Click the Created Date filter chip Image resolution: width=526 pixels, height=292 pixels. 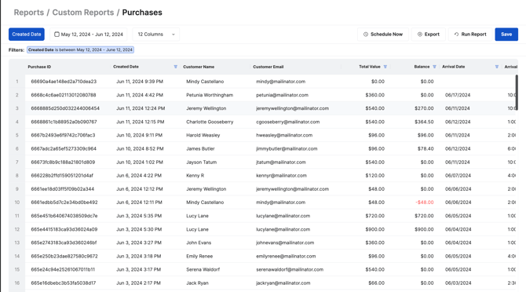tap(81, 50)
